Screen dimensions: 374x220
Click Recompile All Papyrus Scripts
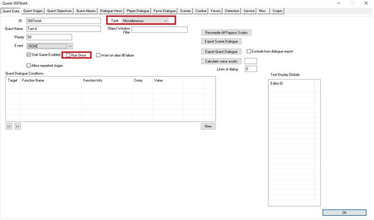point(226,33)
